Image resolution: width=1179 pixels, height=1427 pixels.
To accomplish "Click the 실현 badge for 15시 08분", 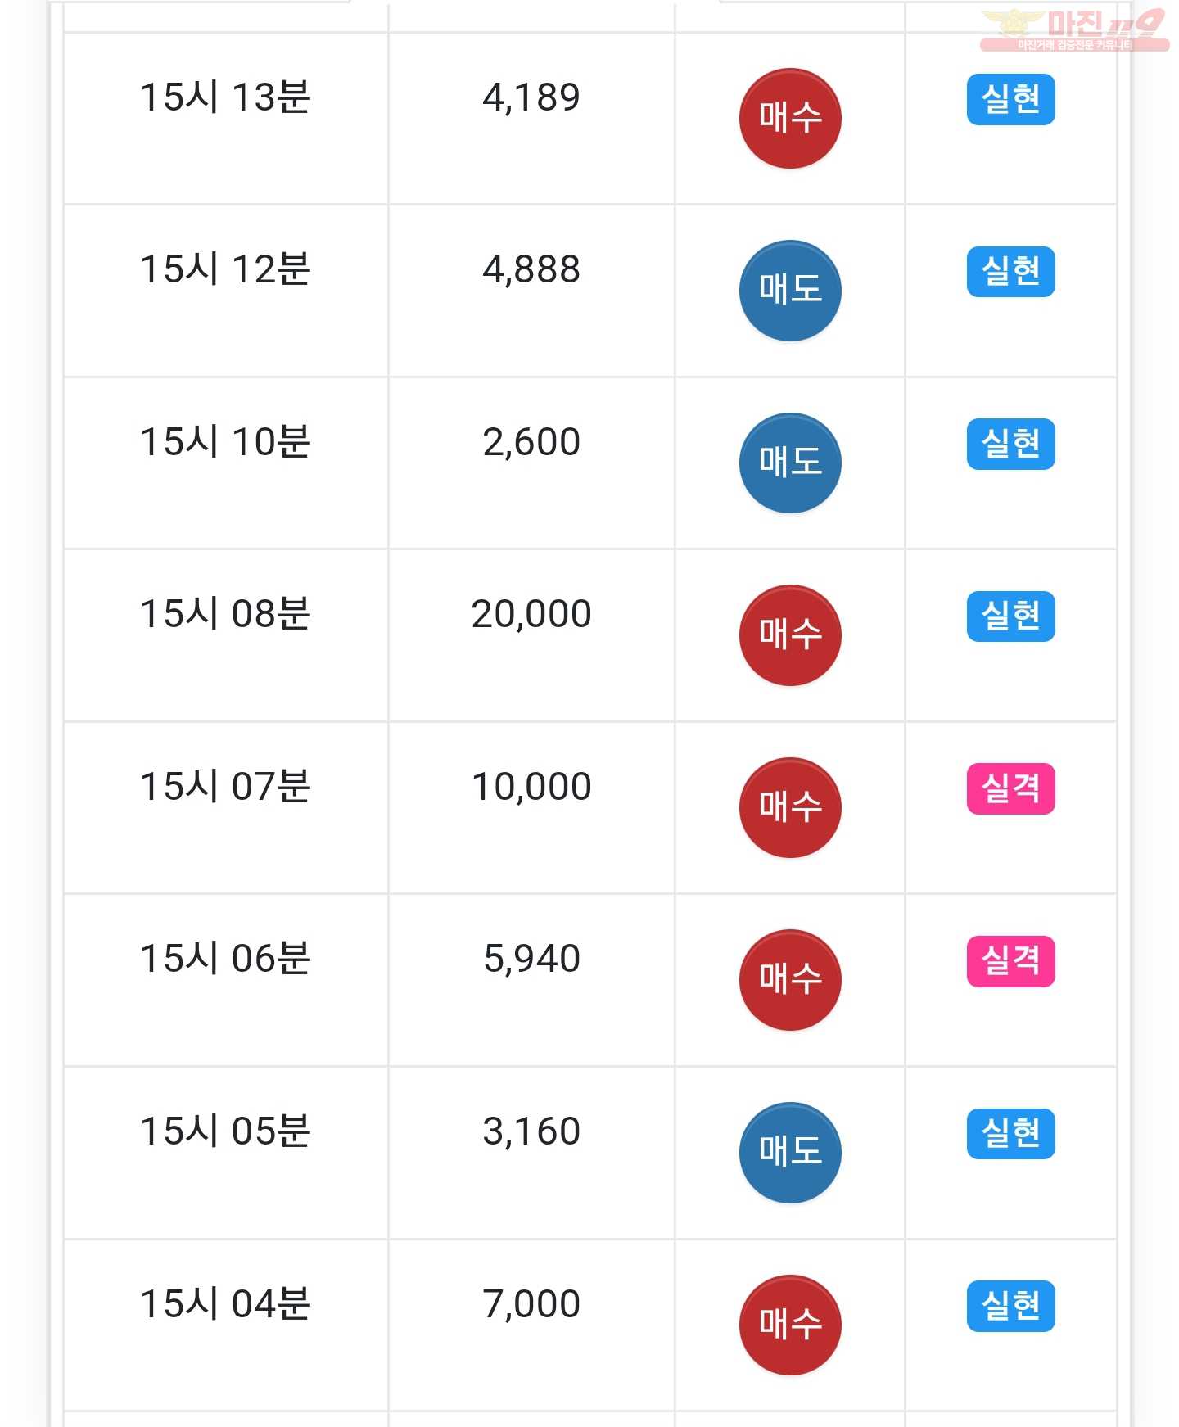I will [1010, 616].
